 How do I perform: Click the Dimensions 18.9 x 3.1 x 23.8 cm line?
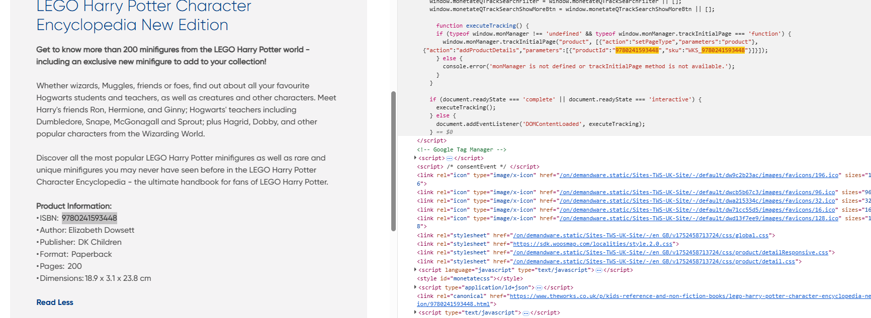94,278
